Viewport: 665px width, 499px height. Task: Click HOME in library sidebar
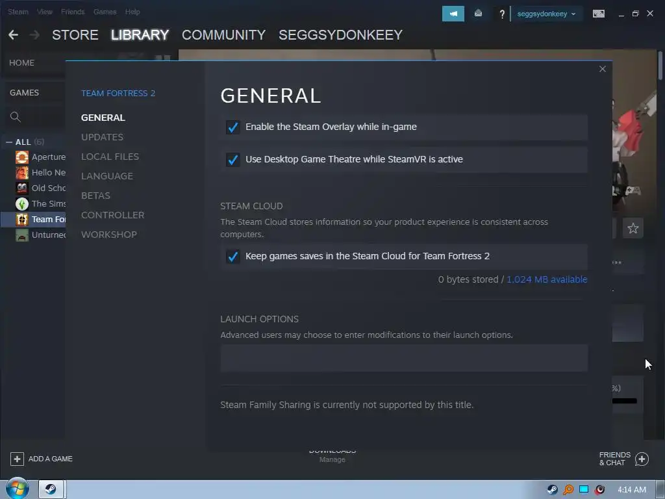pos(21,63)
